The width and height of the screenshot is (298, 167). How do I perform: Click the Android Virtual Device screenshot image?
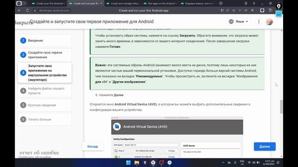[177, 137]
